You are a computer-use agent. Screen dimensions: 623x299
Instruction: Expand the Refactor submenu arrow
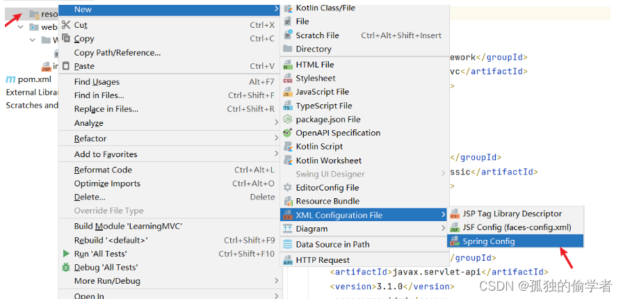tap(276, 138)
